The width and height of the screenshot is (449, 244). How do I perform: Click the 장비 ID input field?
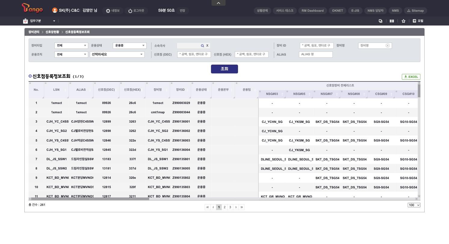coord(317,46)
